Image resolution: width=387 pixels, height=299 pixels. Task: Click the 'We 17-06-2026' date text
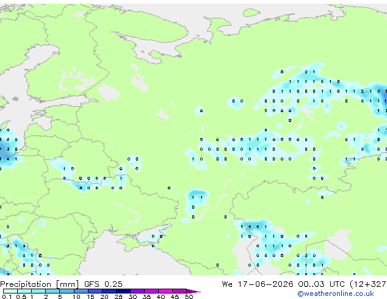click(258, 284)
